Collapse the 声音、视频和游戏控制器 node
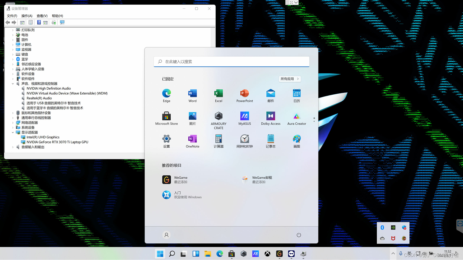 coord(13,84)
